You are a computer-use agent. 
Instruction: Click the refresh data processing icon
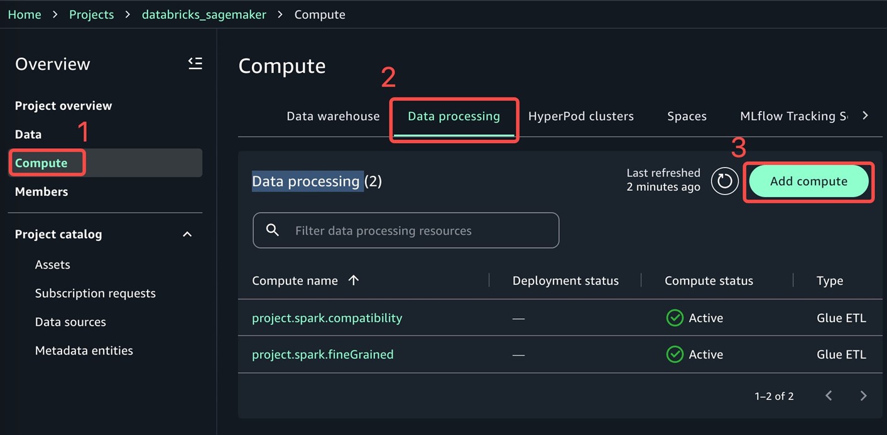click(724, 181)
